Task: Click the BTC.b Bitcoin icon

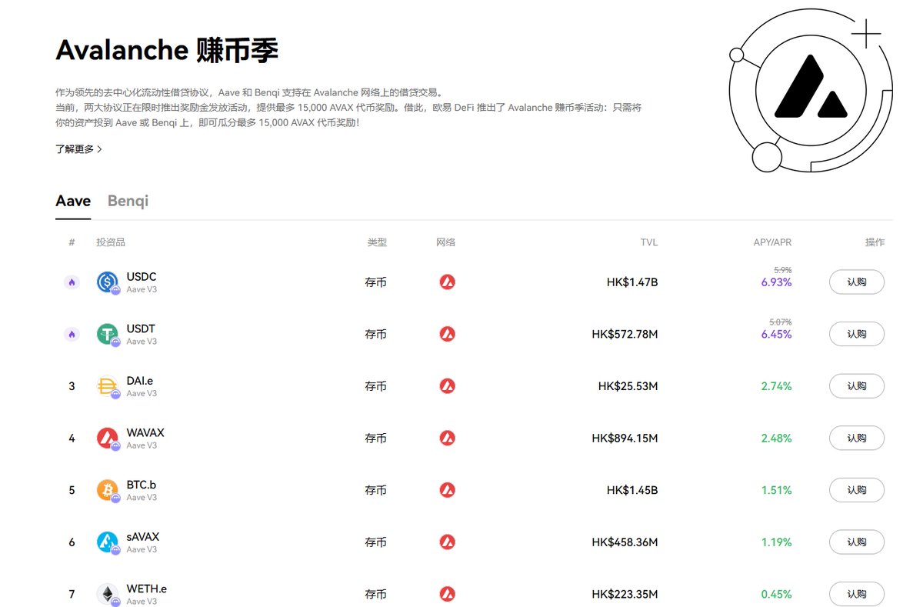Action: pyautogui.click(x=107, y=490)
